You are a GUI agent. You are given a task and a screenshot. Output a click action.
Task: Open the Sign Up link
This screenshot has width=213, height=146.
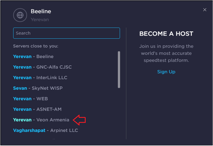[x=166, y=72]
